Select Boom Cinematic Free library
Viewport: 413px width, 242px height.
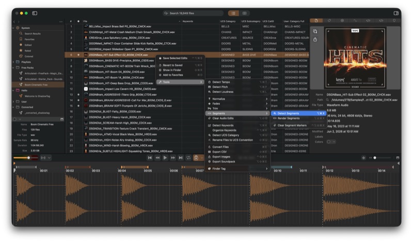(x=38, y=85)
